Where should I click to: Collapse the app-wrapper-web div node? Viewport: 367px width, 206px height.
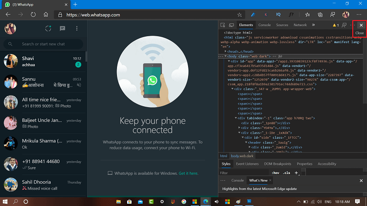233,89
